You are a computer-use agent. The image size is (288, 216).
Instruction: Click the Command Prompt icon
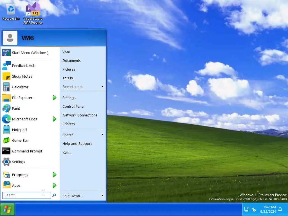(x=6, y=151)
